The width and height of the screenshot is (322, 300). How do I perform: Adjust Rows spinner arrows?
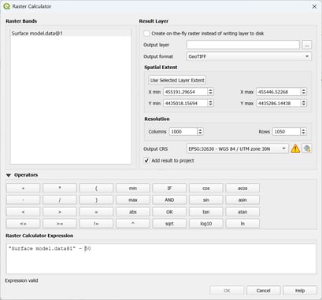click(303, 131)
